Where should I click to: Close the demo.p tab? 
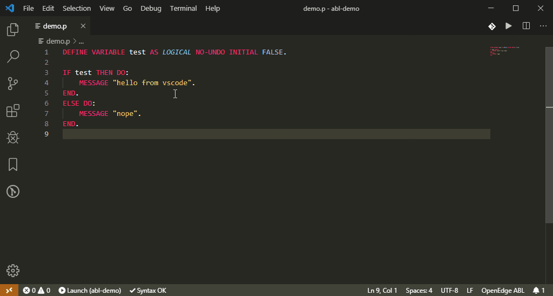pyautogui.click(x=83, y=26)
